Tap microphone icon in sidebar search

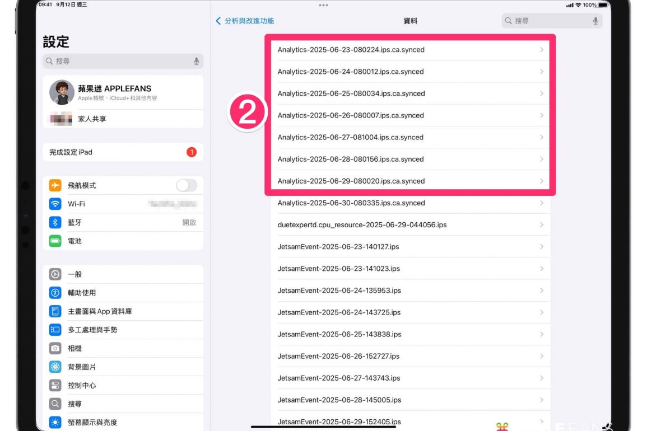click(x=197, y=61)
